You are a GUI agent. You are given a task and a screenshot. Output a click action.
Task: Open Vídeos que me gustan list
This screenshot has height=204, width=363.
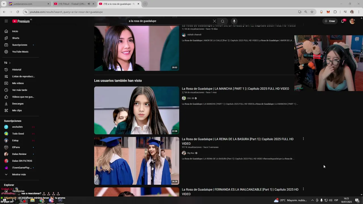point(20,97)
